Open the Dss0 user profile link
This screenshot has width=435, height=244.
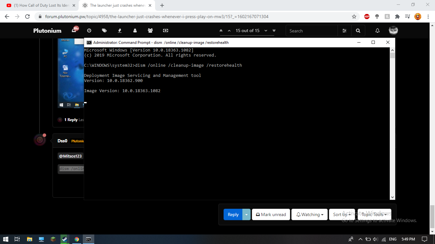pyautogui.click(x=62, y=141)
